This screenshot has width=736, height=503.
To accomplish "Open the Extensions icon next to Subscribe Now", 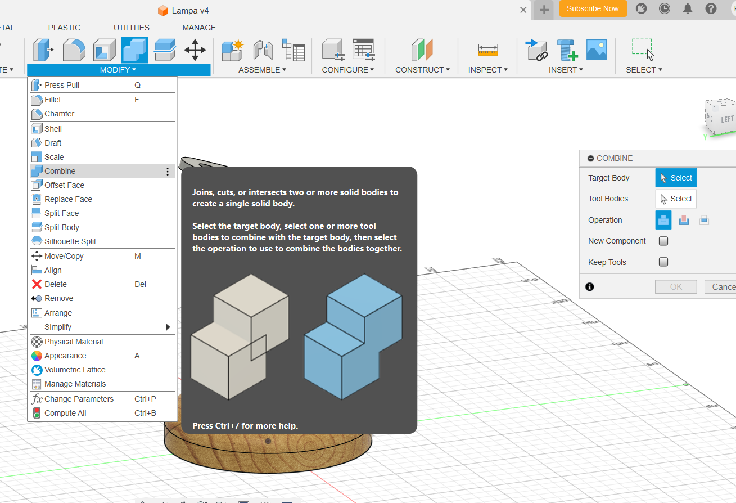I will pyautogui.click(x=641, y=8).
